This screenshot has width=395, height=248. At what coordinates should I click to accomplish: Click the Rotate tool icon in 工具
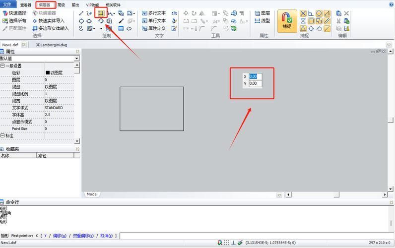[x=194, y=13]
